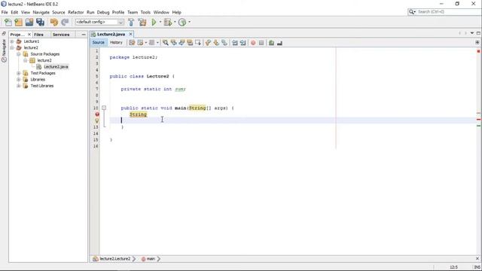Open the Navigate menu
Screen dimensions: 482x271
point(41,12)
